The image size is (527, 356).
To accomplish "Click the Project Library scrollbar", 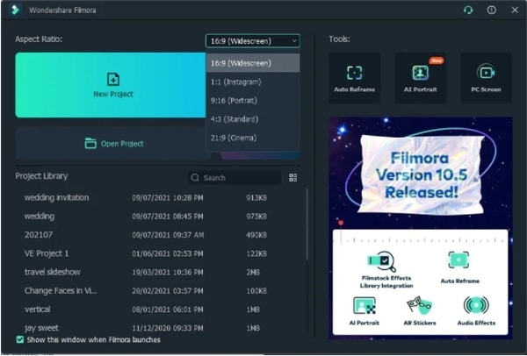I will coord(307,224).
